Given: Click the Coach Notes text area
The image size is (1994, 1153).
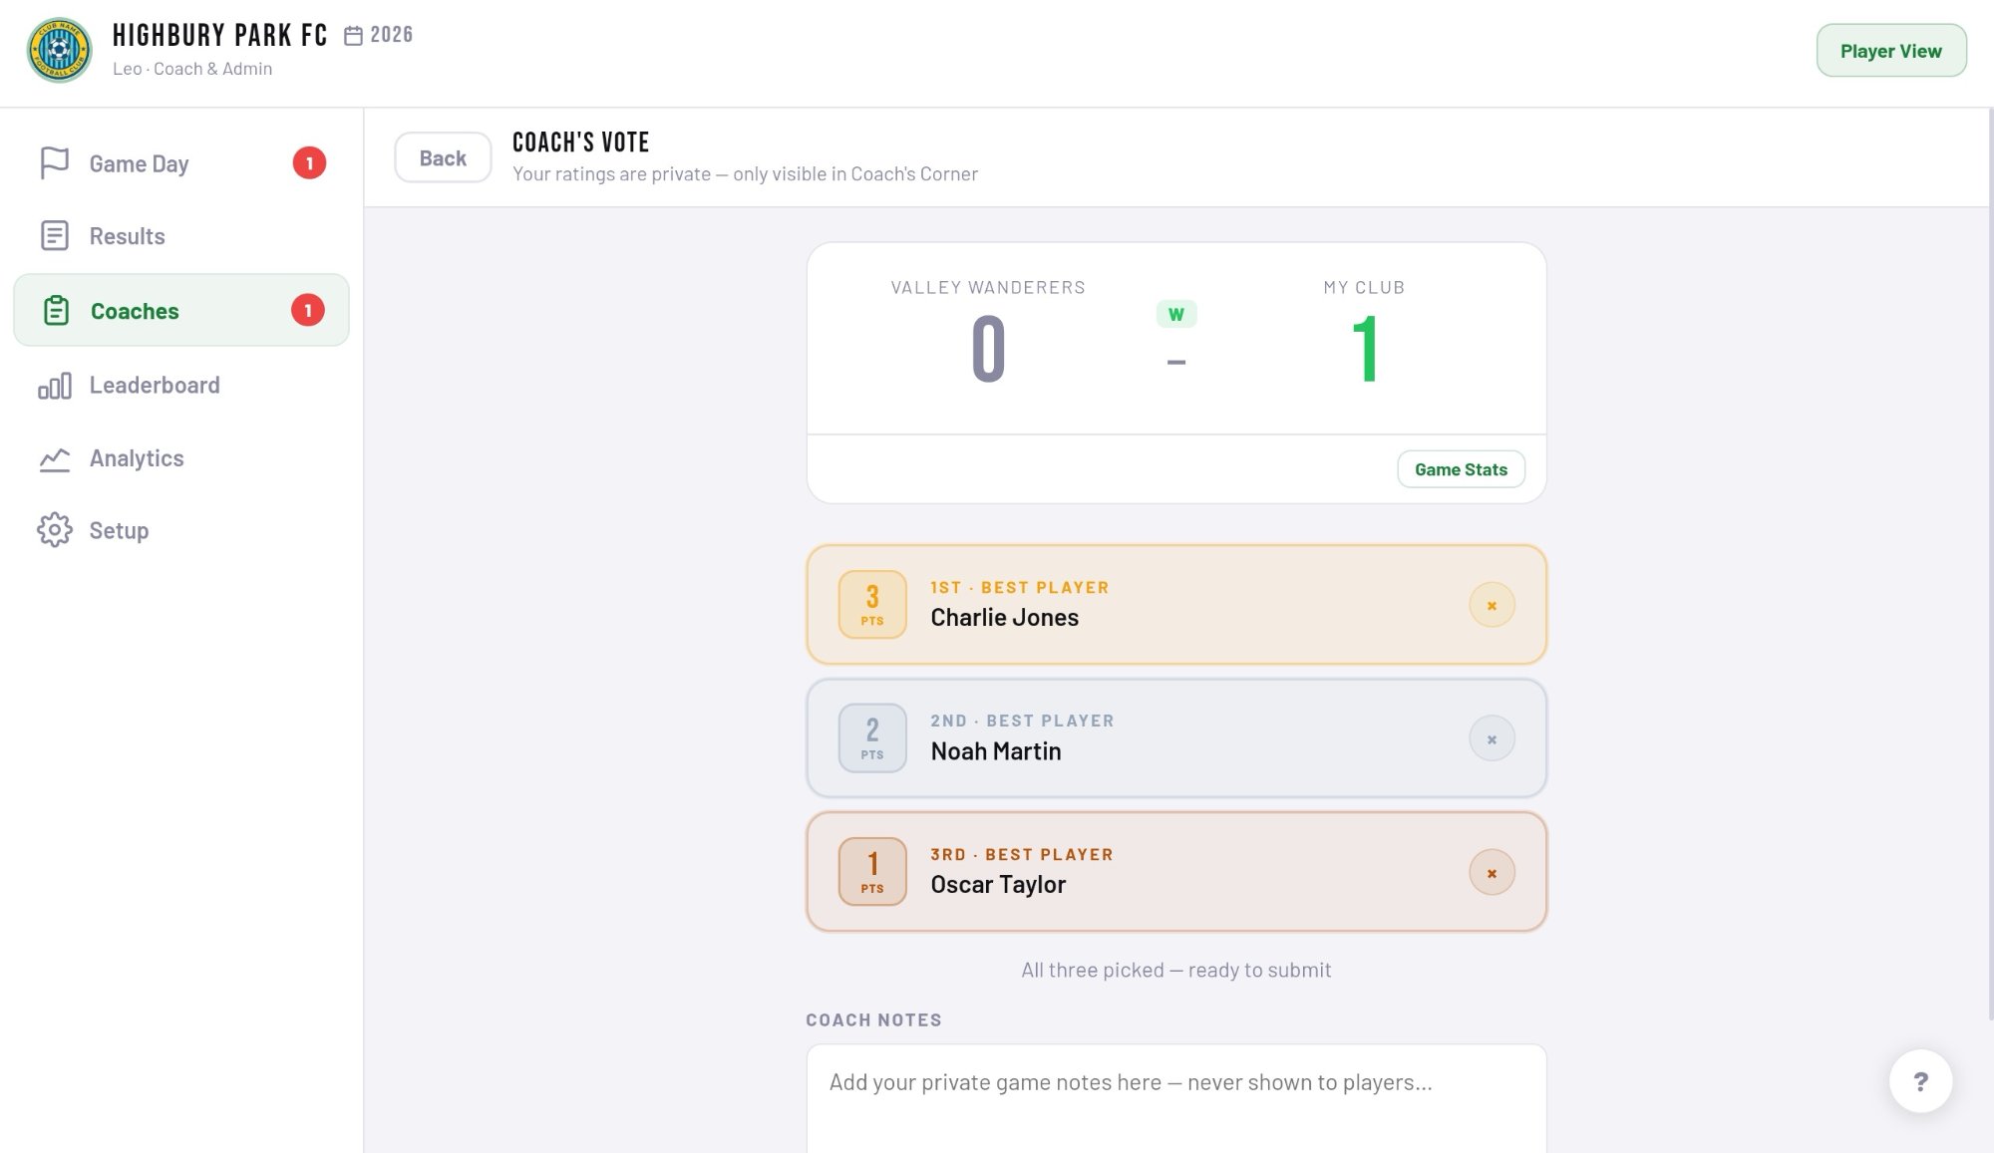Looking at the screenshot, I should coord(1175,1096).
